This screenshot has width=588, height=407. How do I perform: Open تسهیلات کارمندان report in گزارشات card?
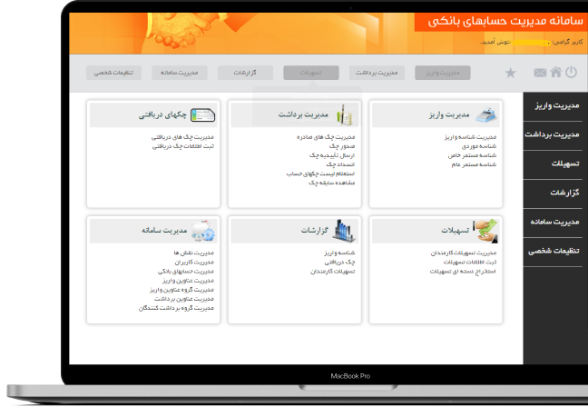pos(333,272)
